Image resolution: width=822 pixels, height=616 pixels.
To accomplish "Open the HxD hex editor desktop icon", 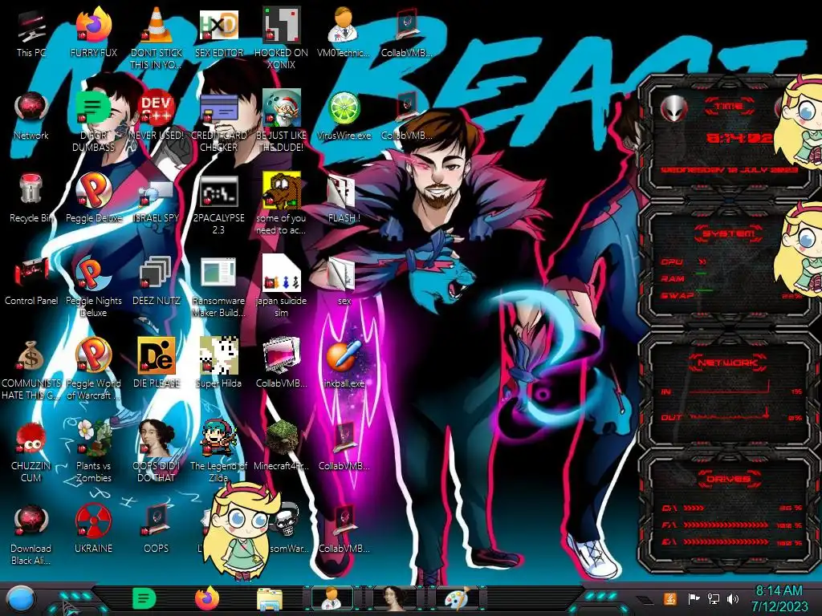I will (218, 34).
